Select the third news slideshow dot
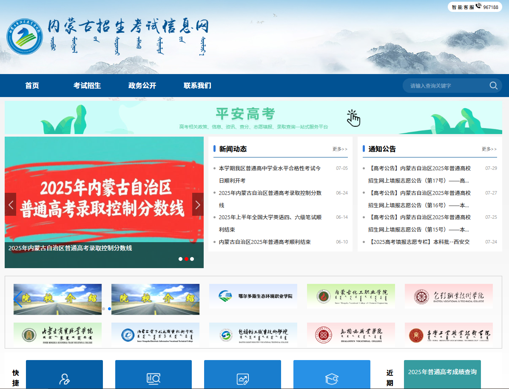Image resolution: width=509 pixels, height=389 pixels. (192, 259)
